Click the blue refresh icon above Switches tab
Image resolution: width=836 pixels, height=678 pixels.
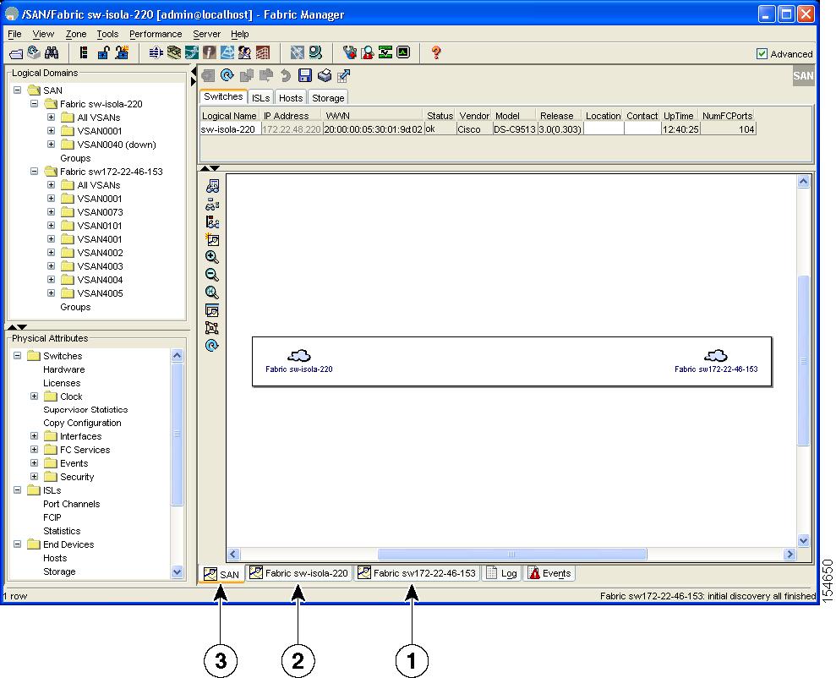click(227, 76)
